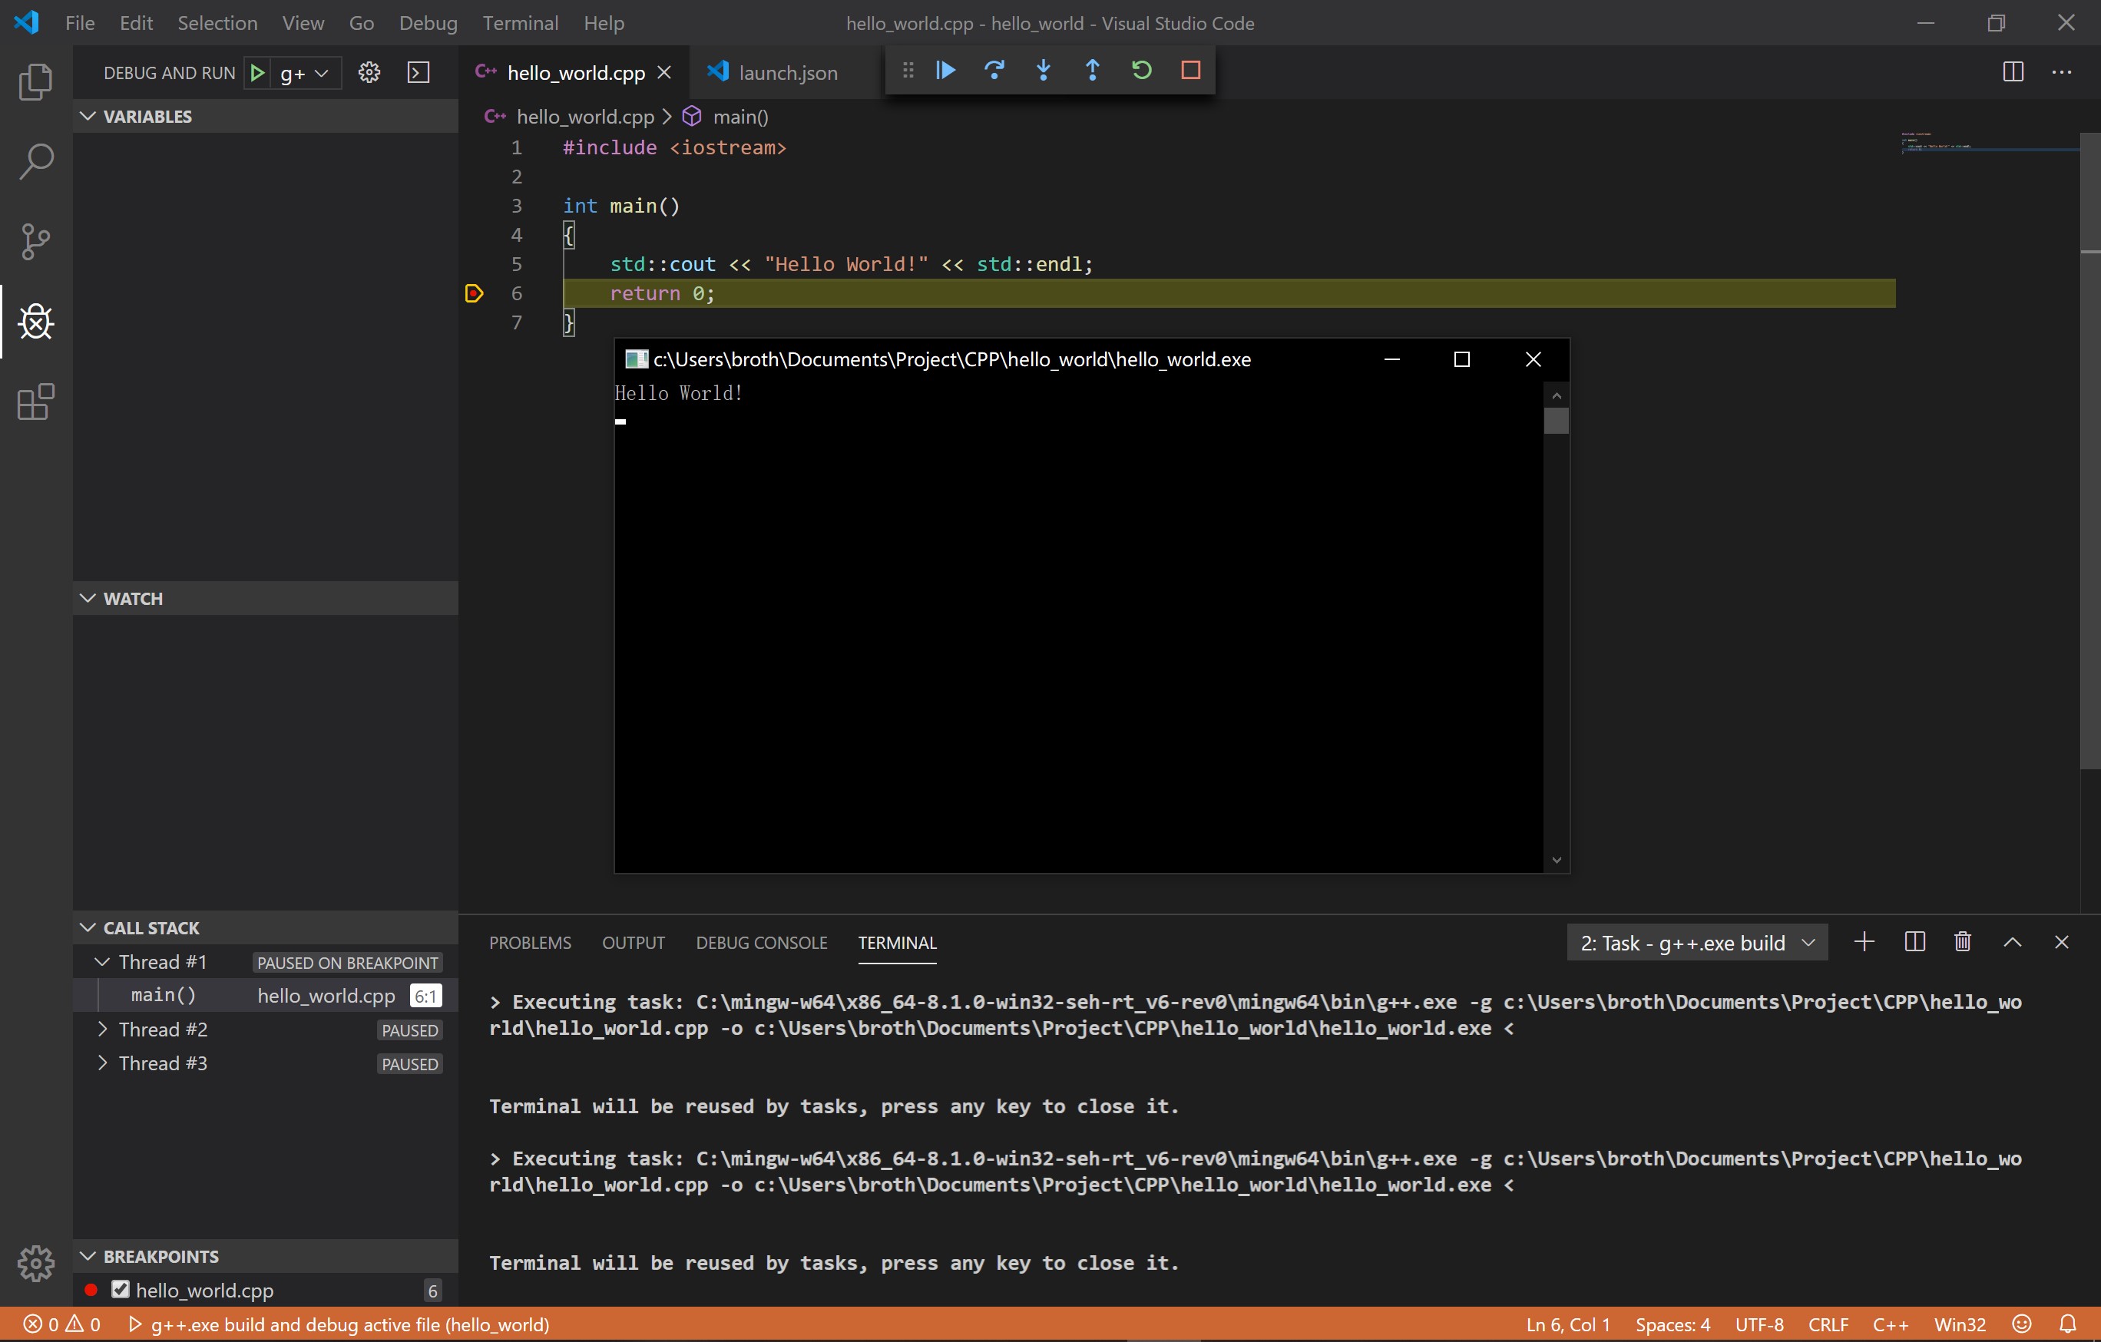Open the Manage gear in activity bar
Viewport: 2101px width, 1342px height.
36,1263
